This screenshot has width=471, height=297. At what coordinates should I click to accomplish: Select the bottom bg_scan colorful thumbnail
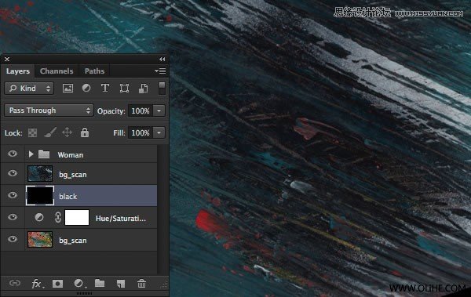[x=40, y=239]
